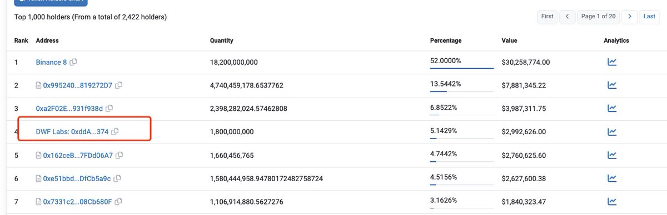The height and width of the screenshot is (215, 667).
Task: Select quantity 4,740,459,178.6537762
Action: tap(247, 85)
